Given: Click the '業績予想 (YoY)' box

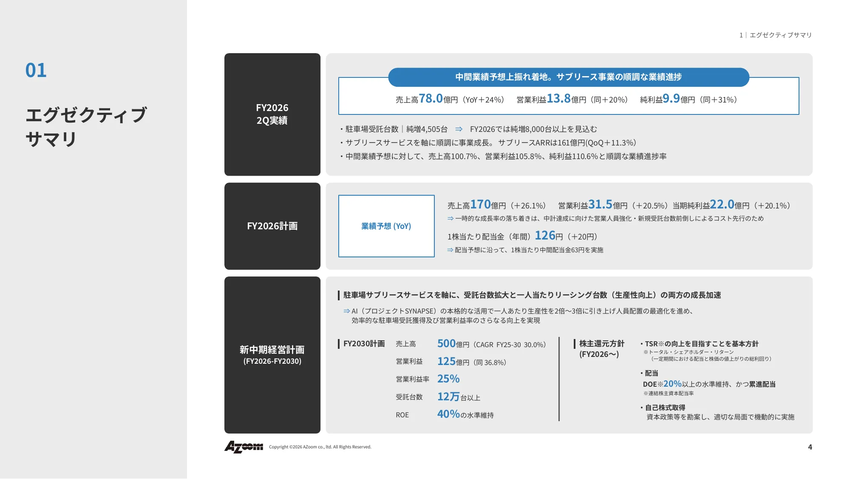Looking at the screenshot, I should (x=386, y=226).
